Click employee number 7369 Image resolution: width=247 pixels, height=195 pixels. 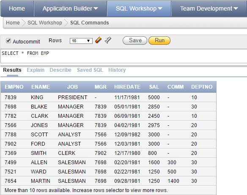(11, 153)
